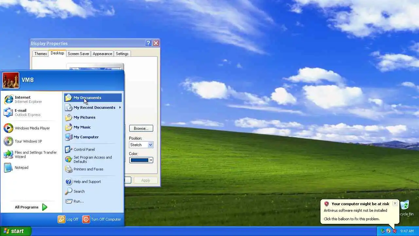419x236 pixels.
Task: Switch to the Screen Saver tab
Action: coord(78,54)
